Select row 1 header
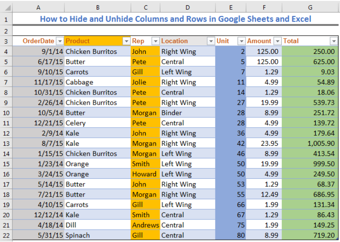Image resolution: width=340 pixels, height=242 pixels. 6,20
